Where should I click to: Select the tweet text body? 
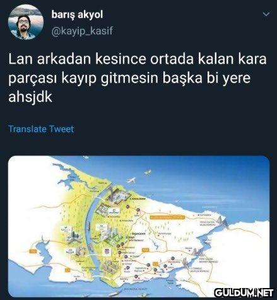pos(138,78)
